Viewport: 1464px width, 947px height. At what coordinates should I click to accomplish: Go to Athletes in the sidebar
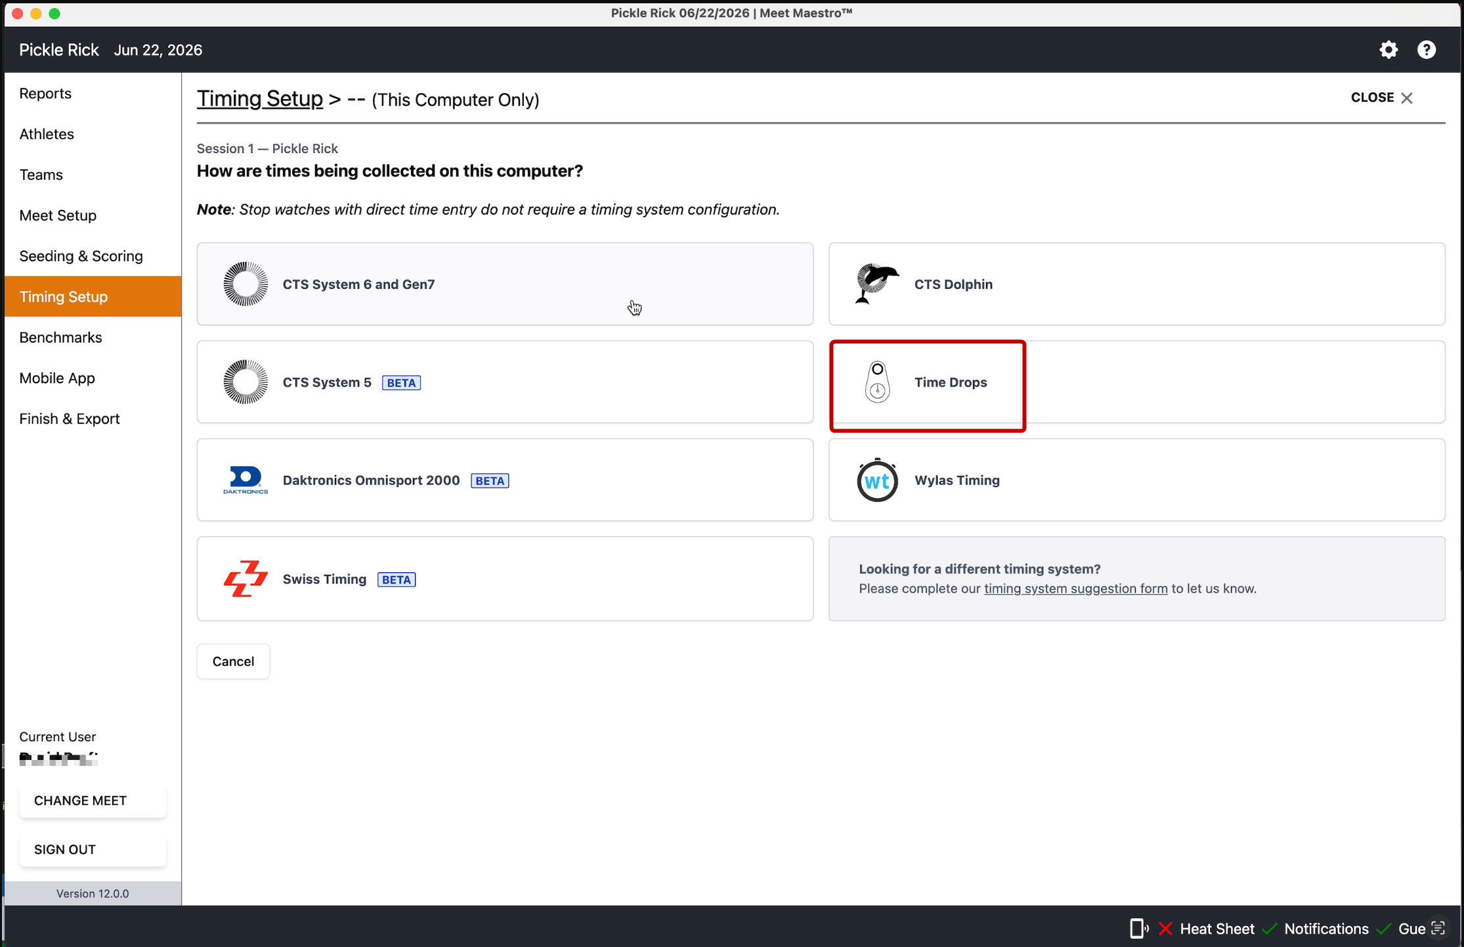coord(93,134)
